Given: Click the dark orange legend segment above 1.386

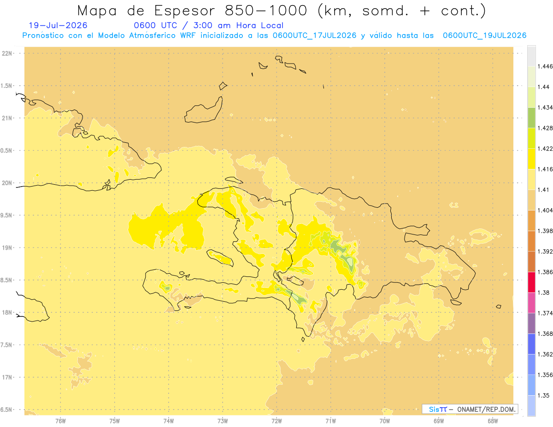Looking at the screenshot, I should (531, 262).
